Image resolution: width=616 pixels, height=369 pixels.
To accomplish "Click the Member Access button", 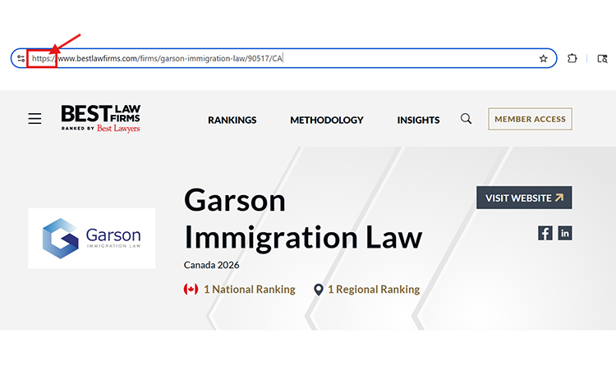I will point(530,119).
